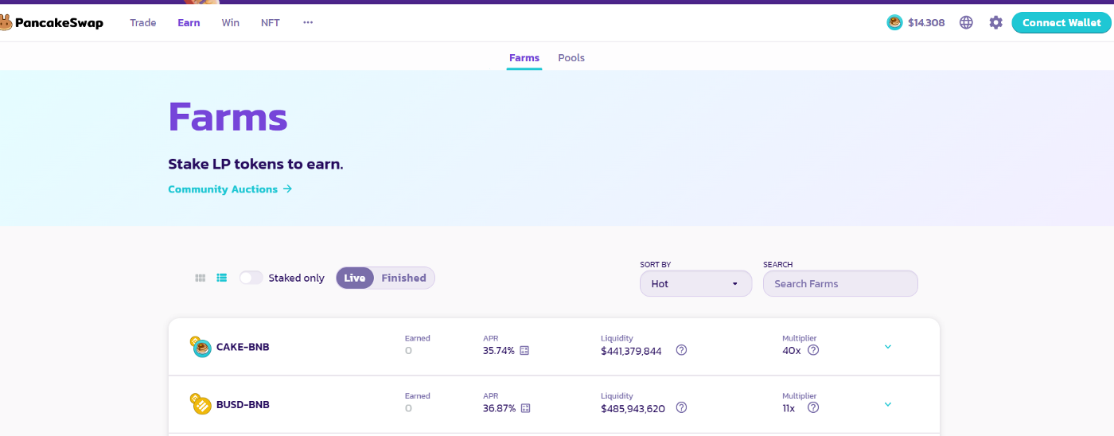Open the Trade menu
The width and height of the screenshot is (1114, 436).
143,23
